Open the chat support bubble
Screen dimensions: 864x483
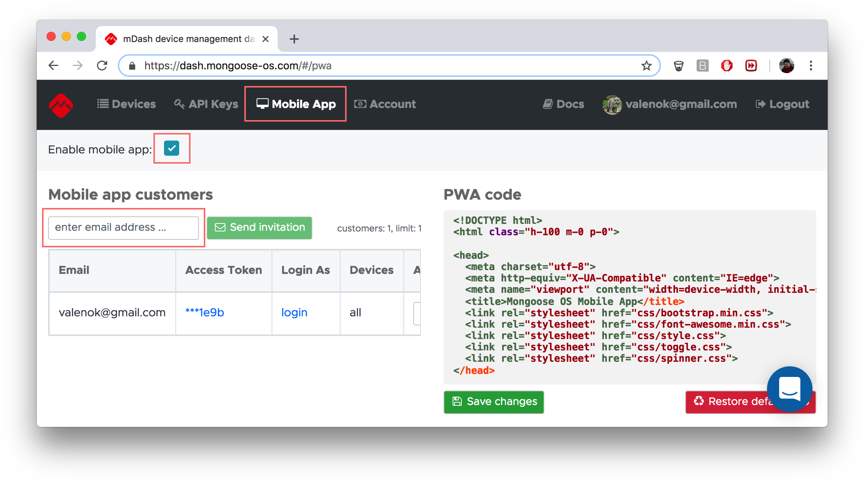[790, 389]
